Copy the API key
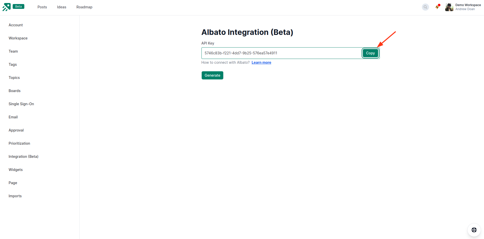The height and width of the screenshot is (239, 484). (x=370, y=53)
